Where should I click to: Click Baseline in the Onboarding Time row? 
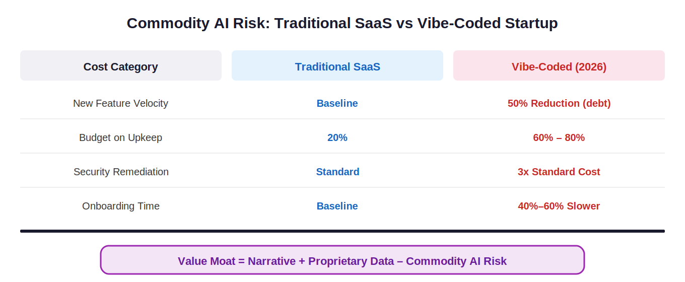point(337,206)
